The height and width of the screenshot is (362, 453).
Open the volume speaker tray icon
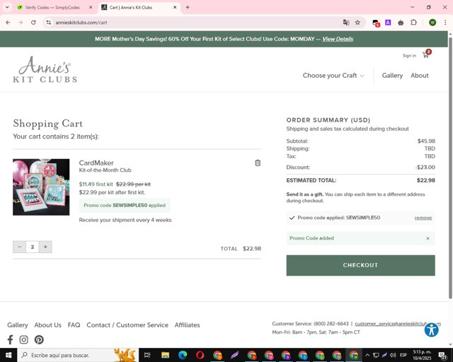(x=393, y=355)
